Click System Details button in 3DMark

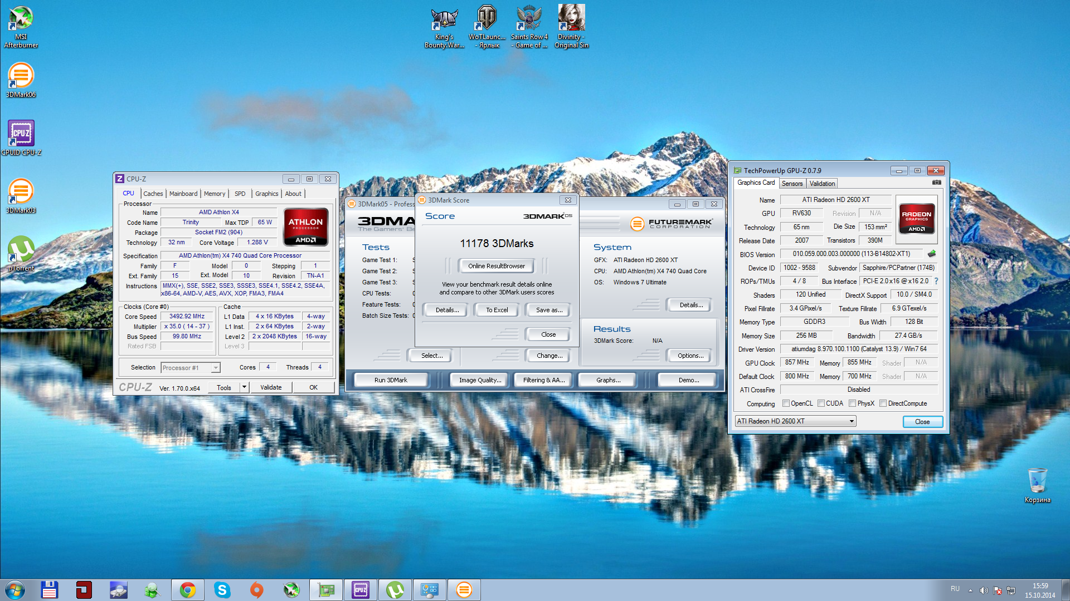[x=690, y=305]
